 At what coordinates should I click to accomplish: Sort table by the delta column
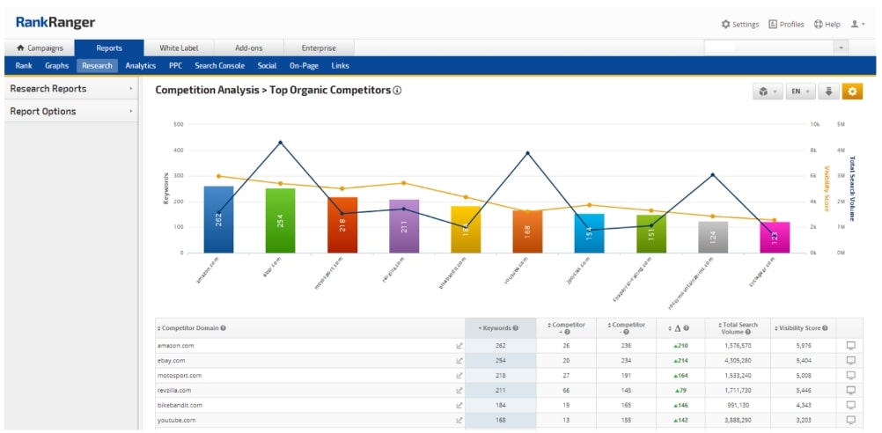[679, 328]
